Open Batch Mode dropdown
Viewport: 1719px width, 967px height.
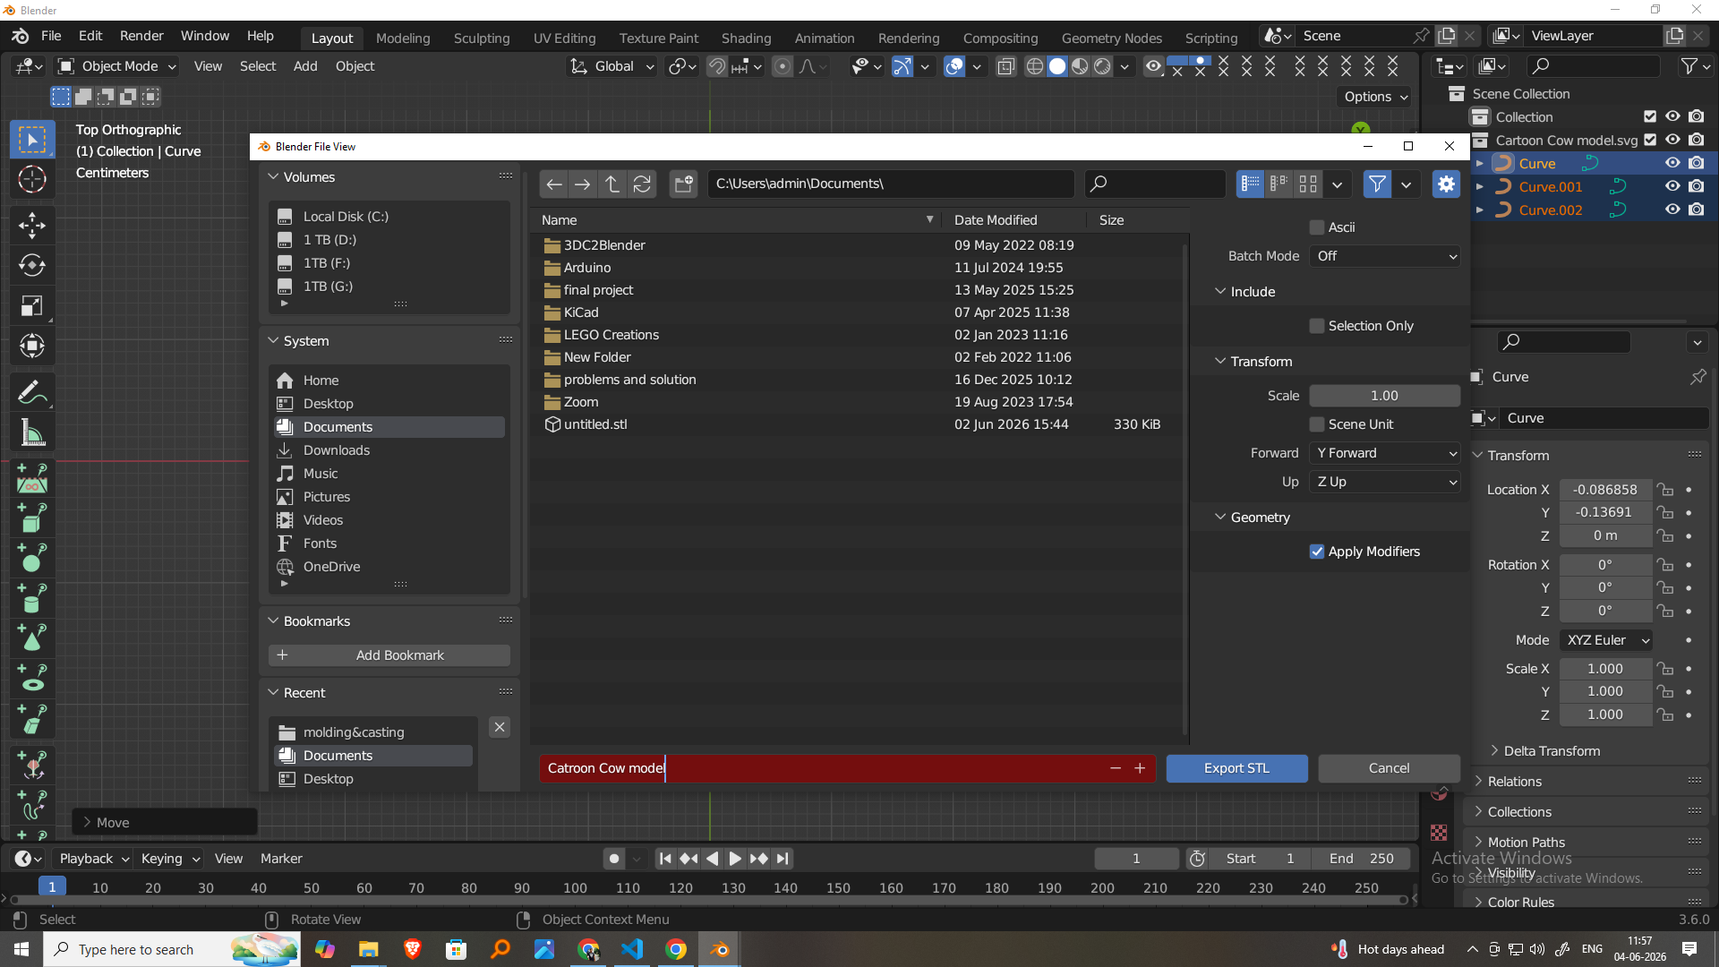click(x=1385, y=256)
